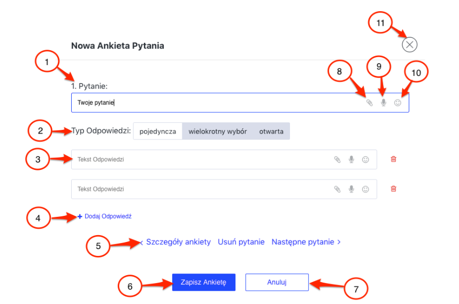Image resolution: width=459 pixels, height=304 pixels.
Task: Click the attachment paperclip in the question field
Action: pyautogui.click(x=369, y=103)
